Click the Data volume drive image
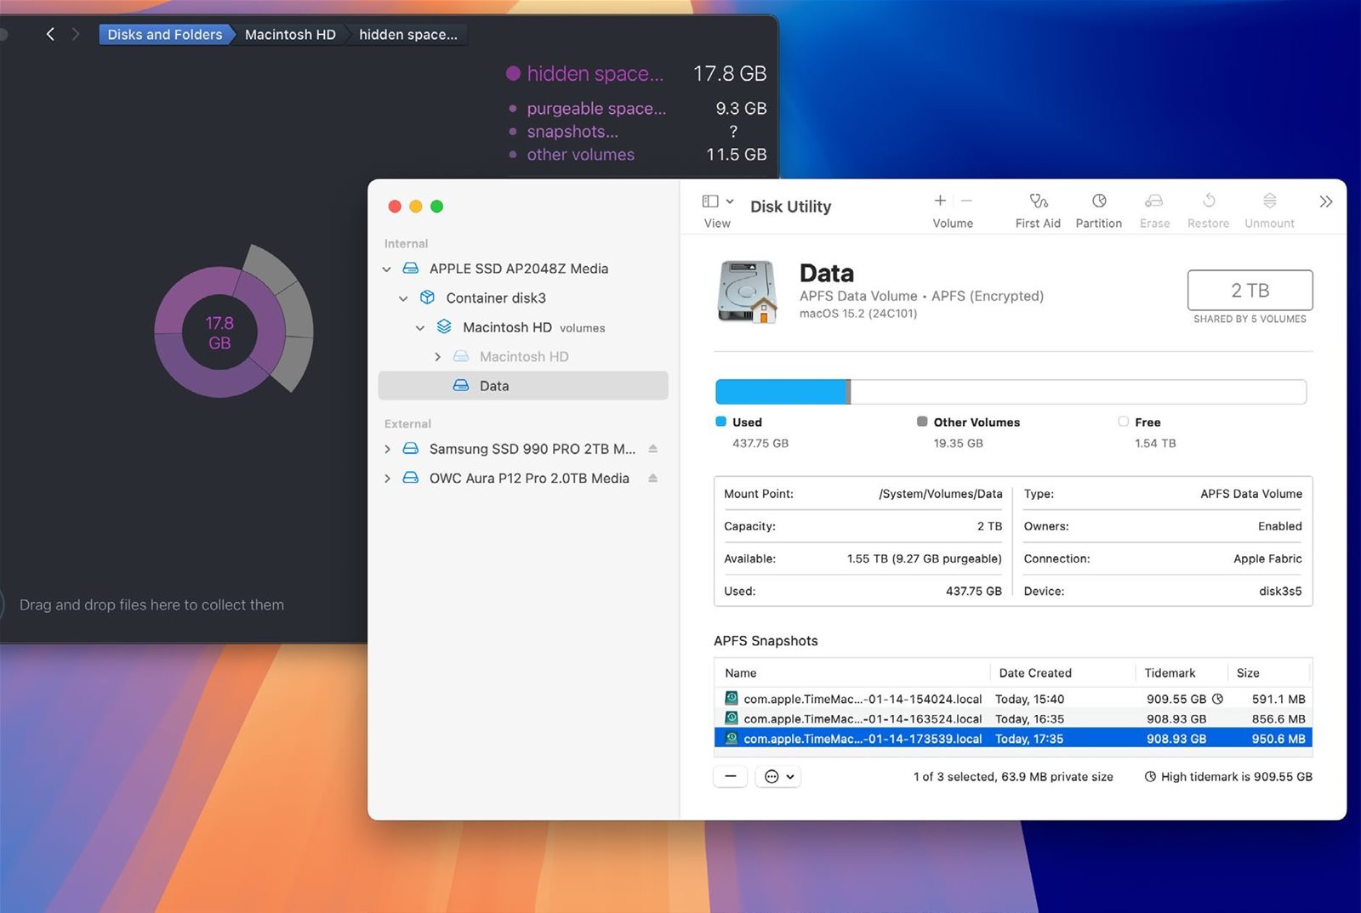Screen dimensions: 1361x913 [x=747, y=292]
